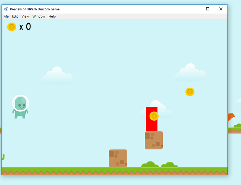Open the Window menu
241x185 pixels.
(39, 16)
